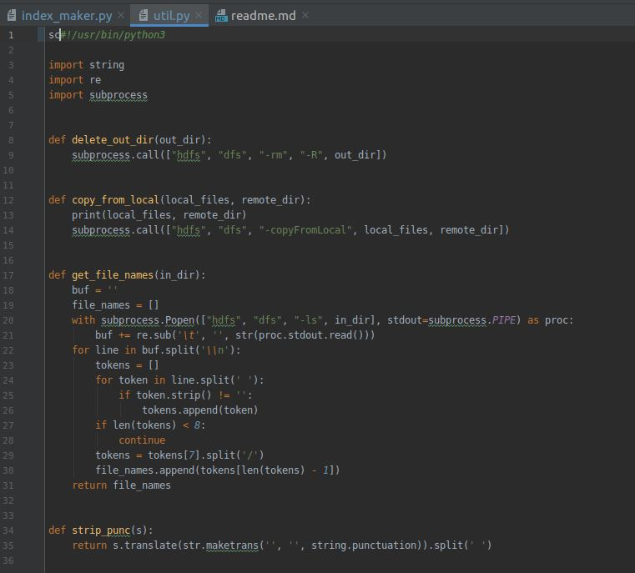Click 'file_names.append' on line 30
Viewport: 635px width, 573px height.
pyautogui.click(x=144, y=470)
